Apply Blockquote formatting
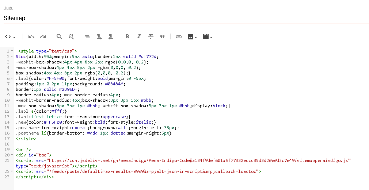Screen dimensions: 369x190 162,36
